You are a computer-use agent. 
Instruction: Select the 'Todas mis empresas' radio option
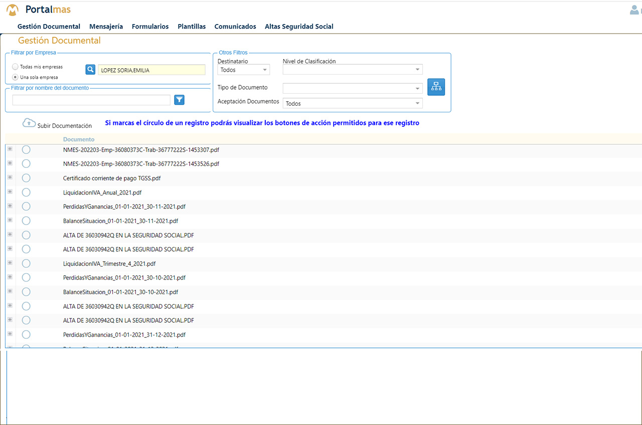pos(16,67)
